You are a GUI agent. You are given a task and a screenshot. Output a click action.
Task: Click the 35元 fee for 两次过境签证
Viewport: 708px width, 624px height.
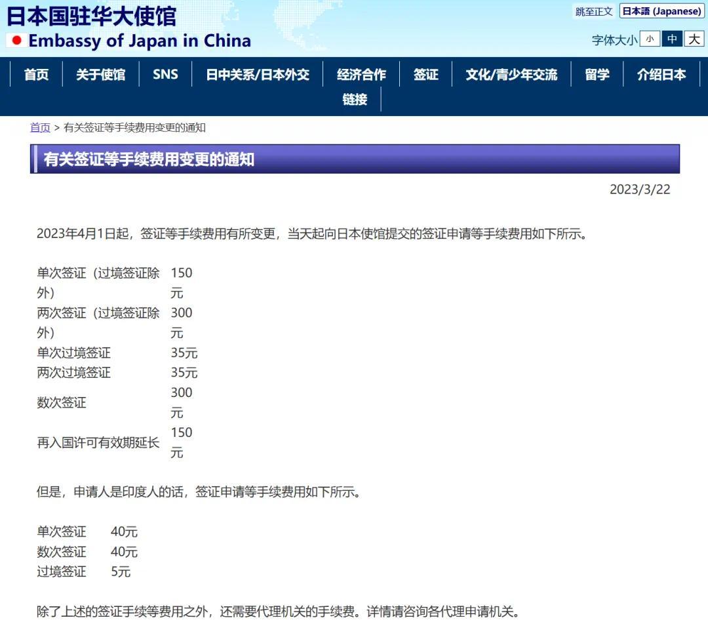[184, 373]
